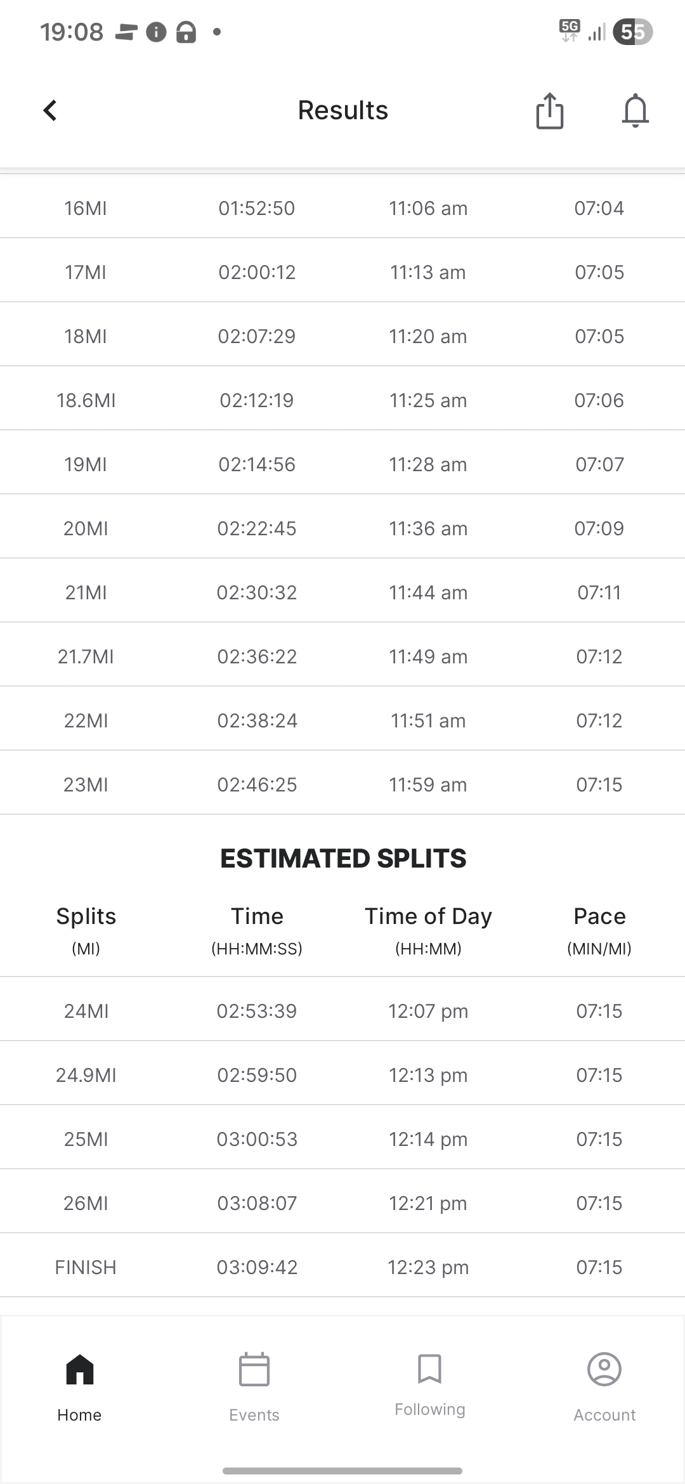Tap the back arrow icon

tap(50, 110)
